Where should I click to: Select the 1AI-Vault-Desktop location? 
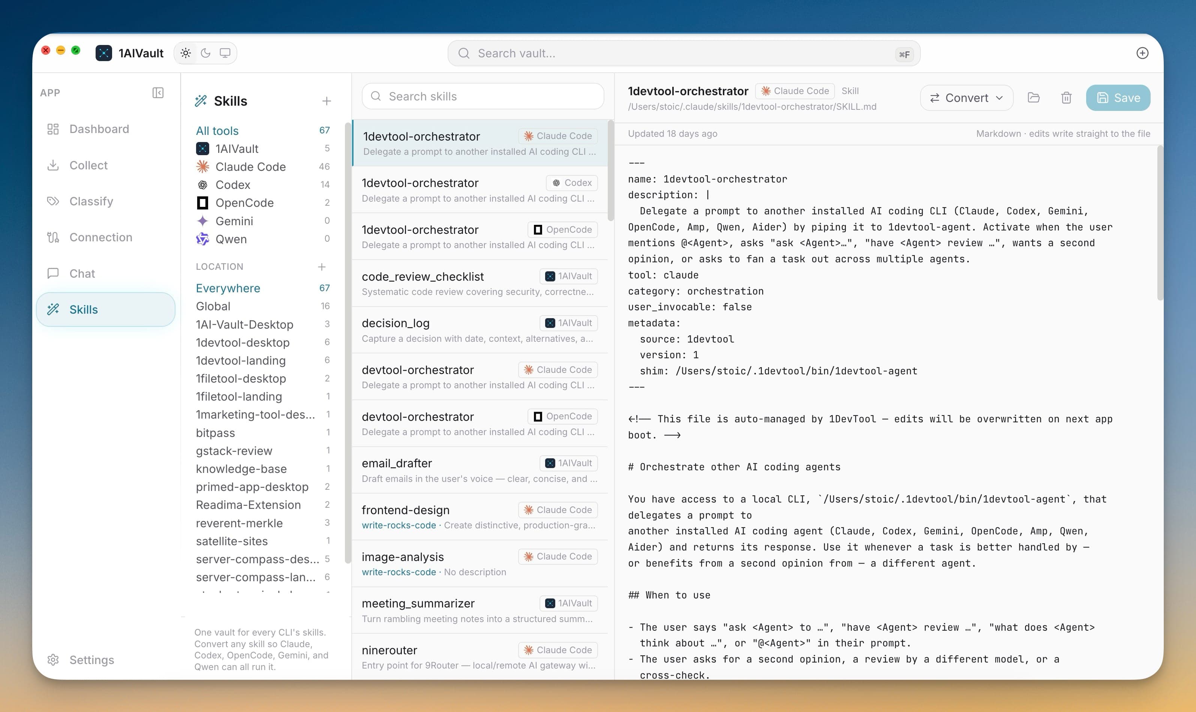(x=262, y=324)
